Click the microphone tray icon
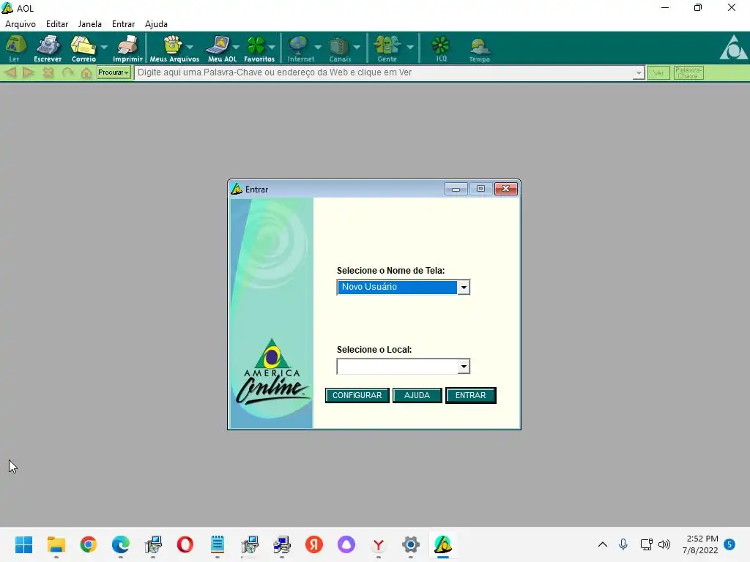The image size is (750, 562). (623, 544)
